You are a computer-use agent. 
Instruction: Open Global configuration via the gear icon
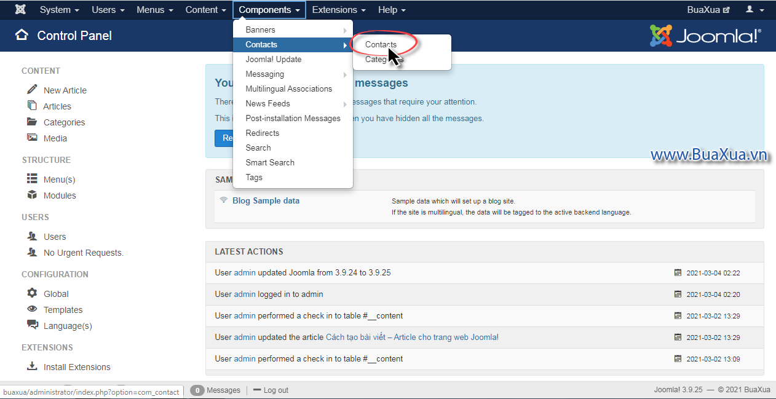pyautogui.click(x=32, y=293)
